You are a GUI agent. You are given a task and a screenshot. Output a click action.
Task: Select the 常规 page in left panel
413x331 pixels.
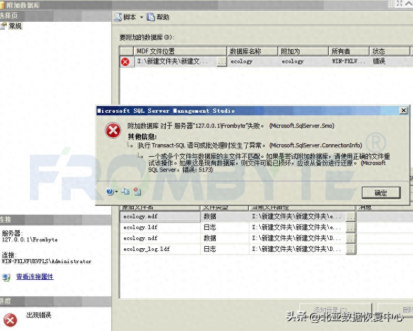[x=15, y=26]
